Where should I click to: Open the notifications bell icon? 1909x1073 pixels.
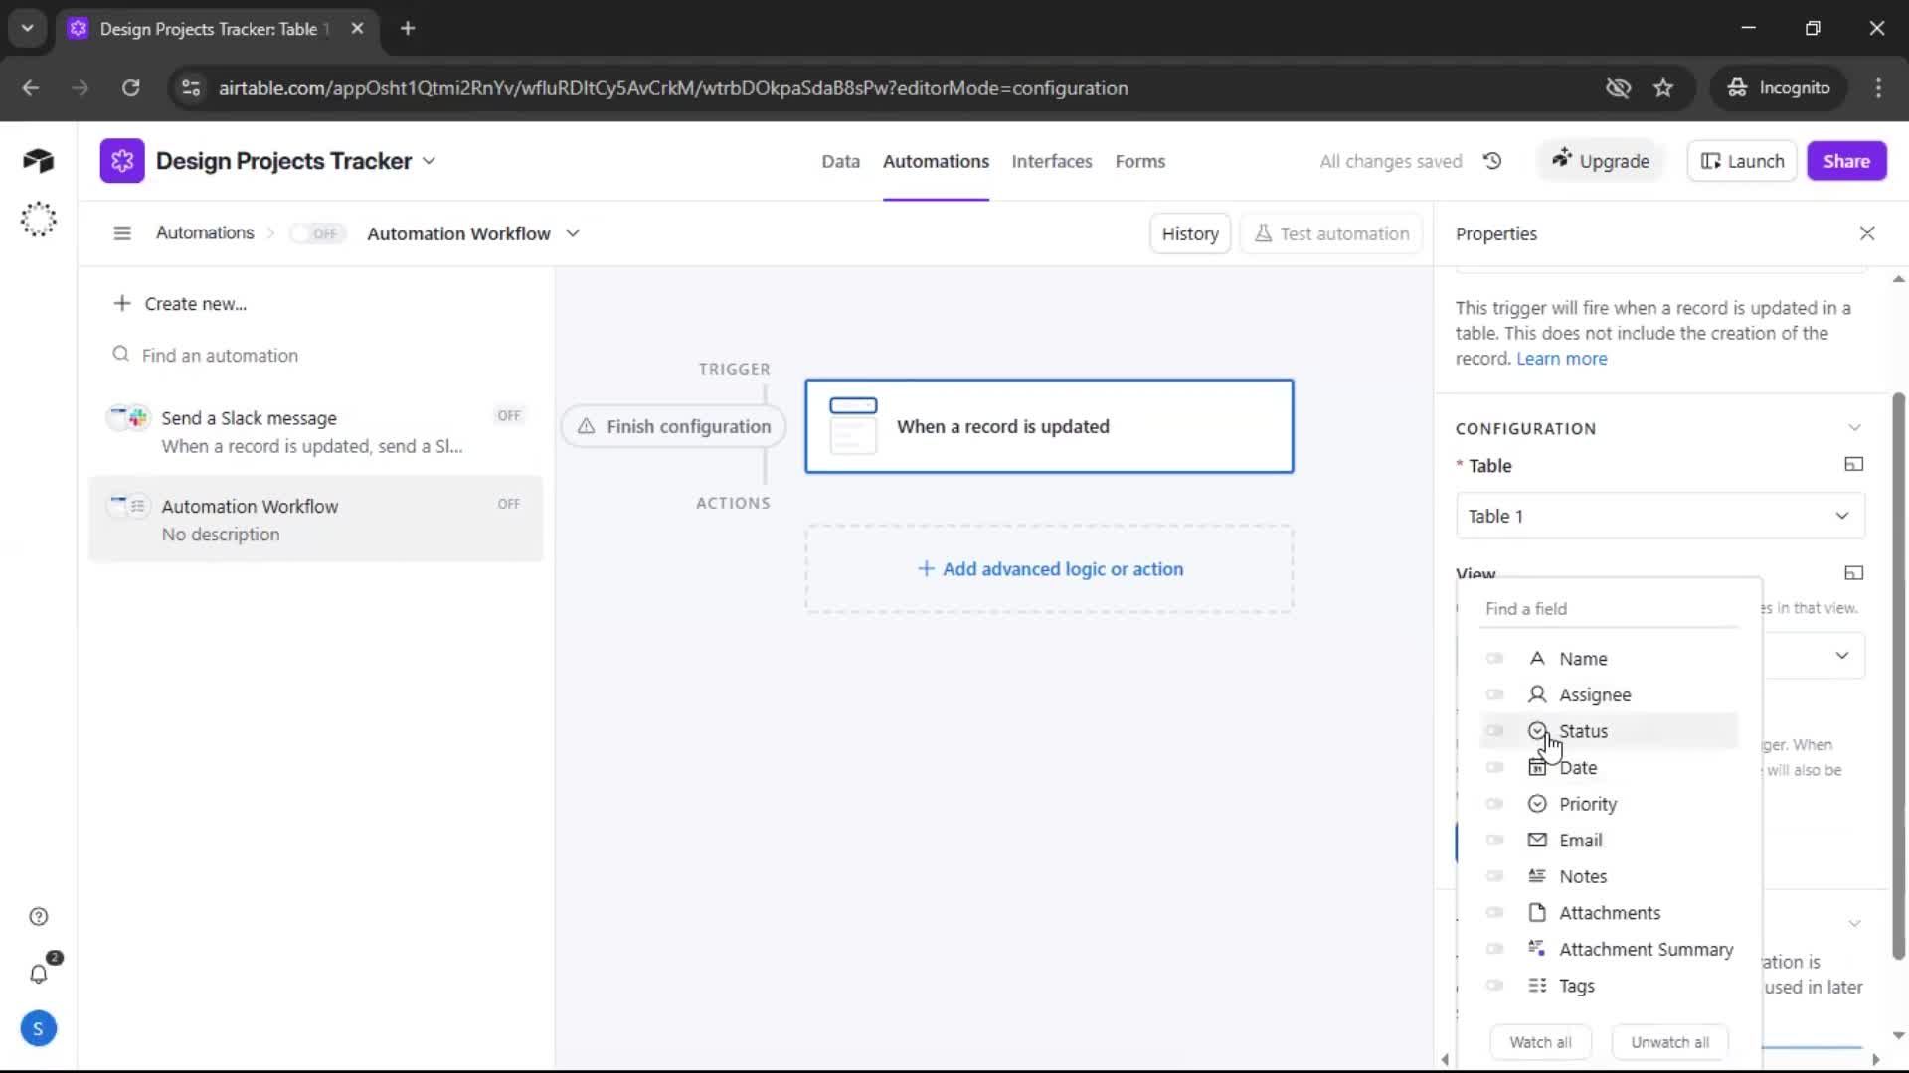39,974
